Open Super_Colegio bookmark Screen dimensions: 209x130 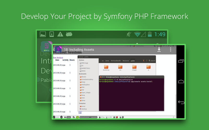[85, 93]
